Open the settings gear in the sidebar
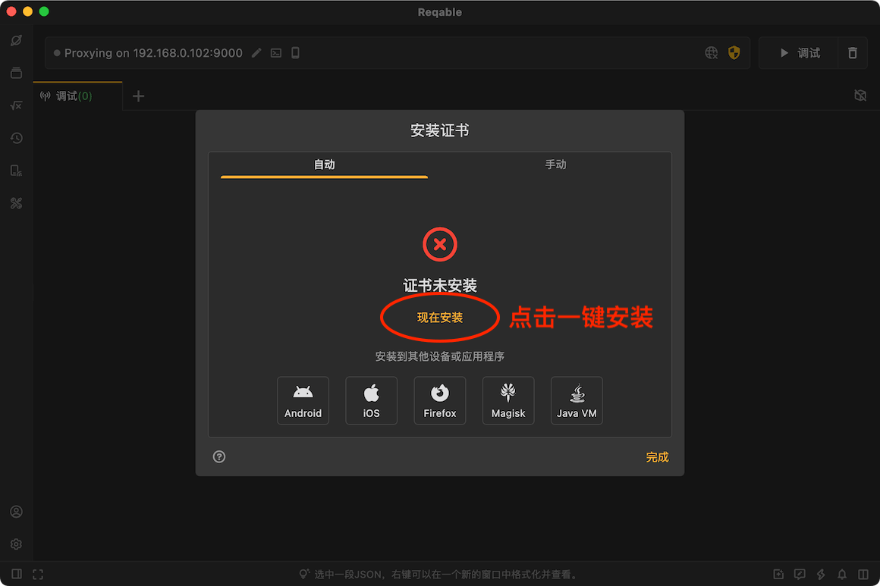Screen dimensions: 880x586 coord(16,544)
